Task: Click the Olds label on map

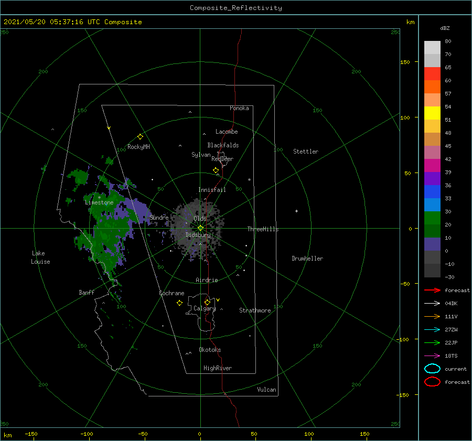Action: (200, 219)
